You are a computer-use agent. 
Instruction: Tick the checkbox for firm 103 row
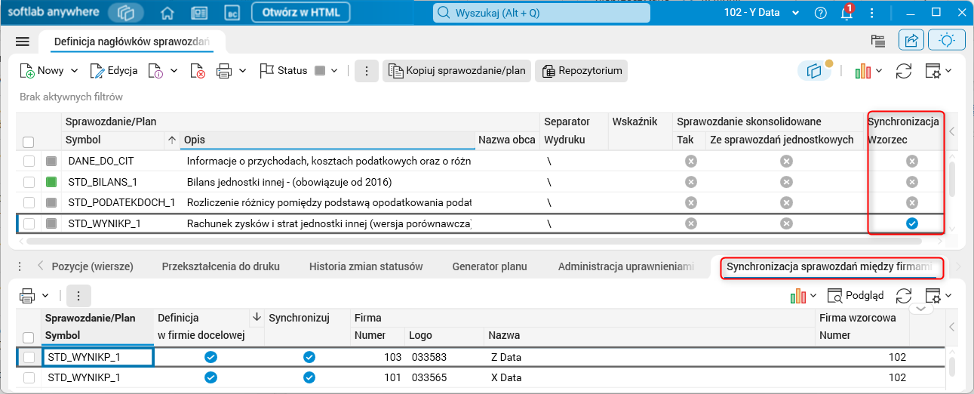[29, 357]
